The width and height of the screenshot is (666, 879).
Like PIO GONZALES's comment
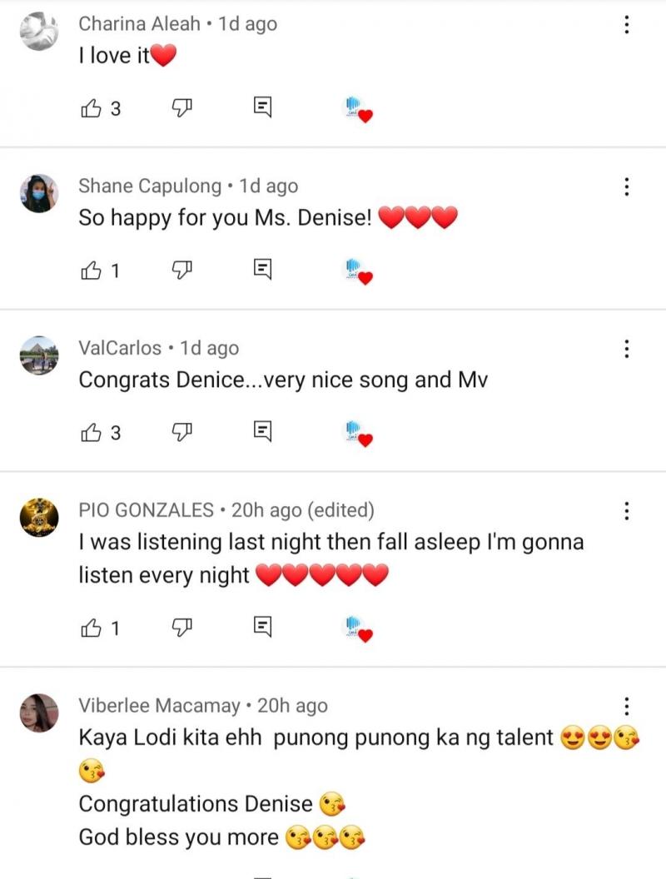point(90,628)
